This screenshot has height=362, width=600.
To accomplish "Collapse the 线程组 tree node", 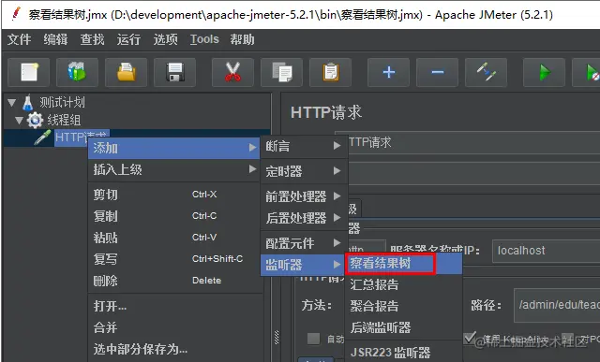I will [20, 121].
